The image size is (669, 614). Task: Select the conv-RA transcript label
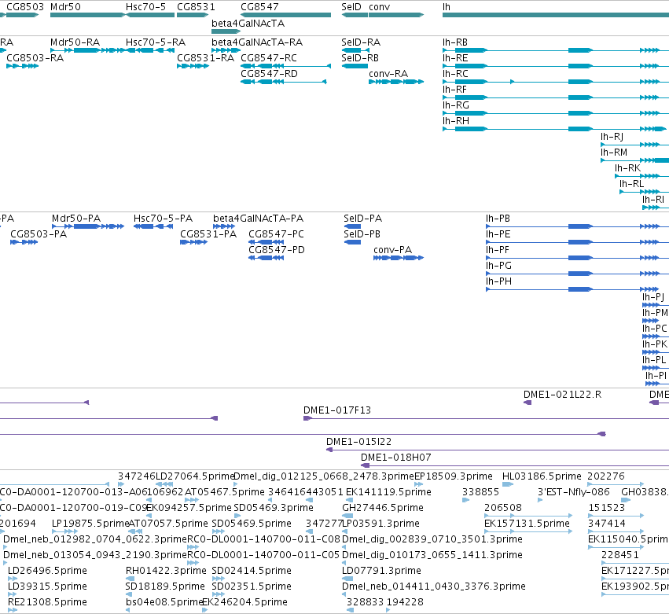pos(388,73)
